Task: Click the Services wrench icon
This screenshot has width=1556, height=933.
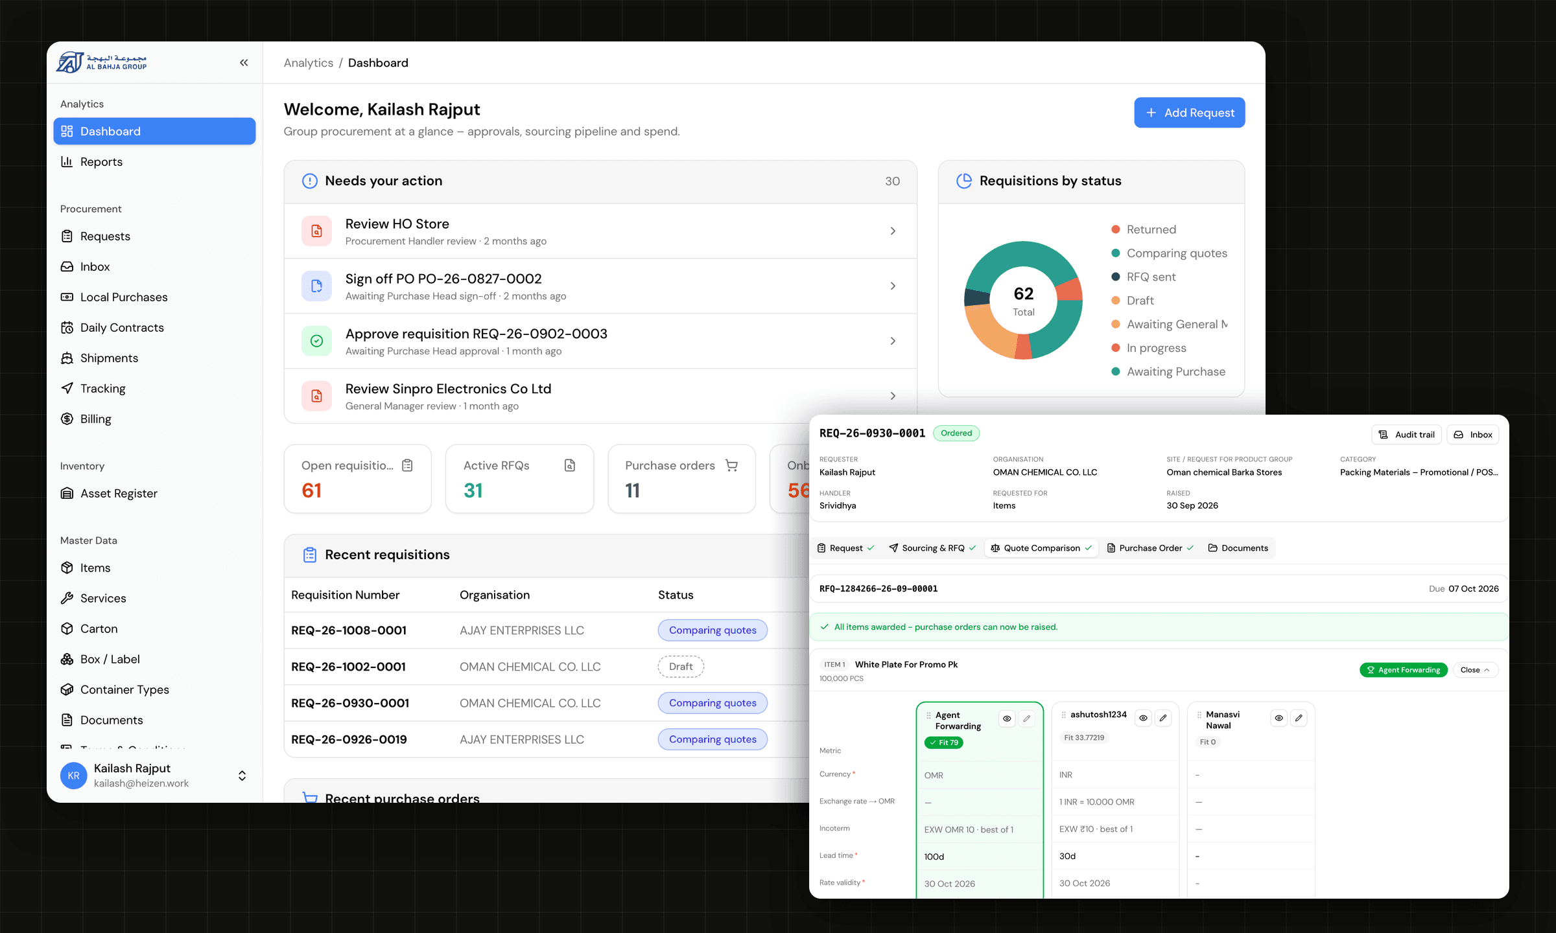Action: [67, 599]
